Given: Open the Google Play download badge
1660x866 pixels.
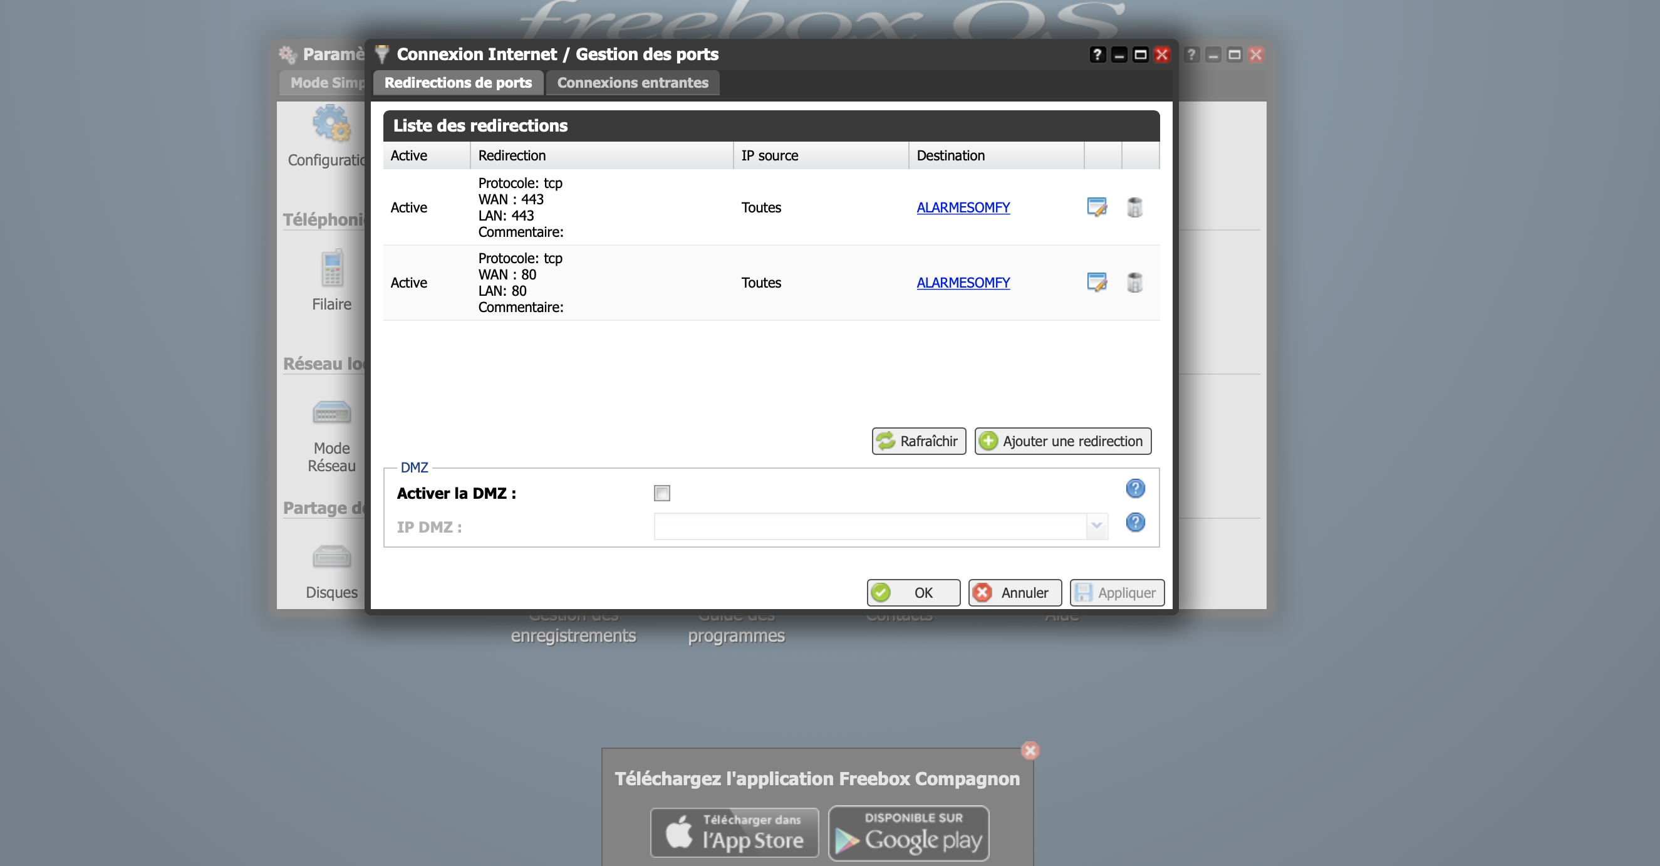Looking at the screenshot, I should (x=909, y=832).
